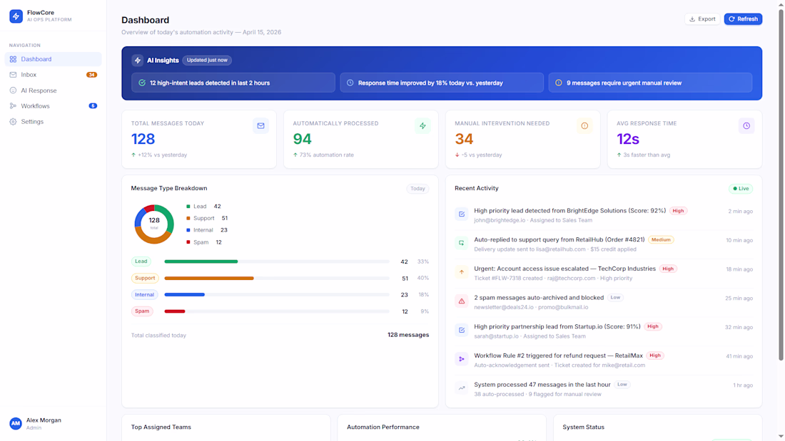
Task: Click the 128 total messages value
Action: 143,139
